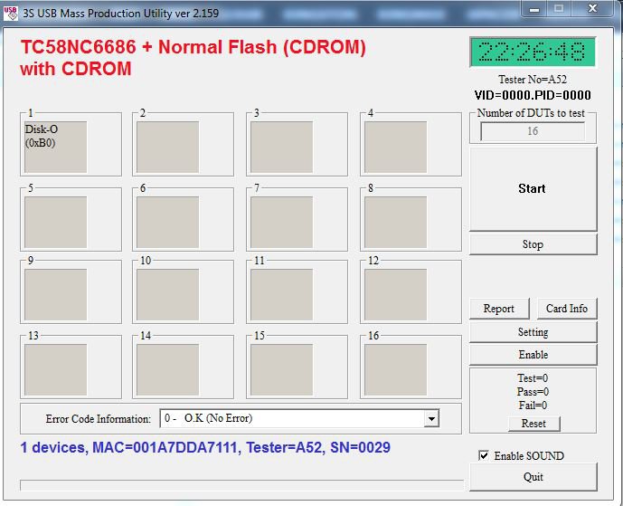The image size is (623, 506).
Task: Reset the test counters
Action: (x=533, y=424)
